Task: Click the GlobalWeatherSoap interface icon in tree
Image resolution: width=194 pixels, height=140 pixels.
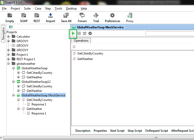Action: click(x=19, y=68)
